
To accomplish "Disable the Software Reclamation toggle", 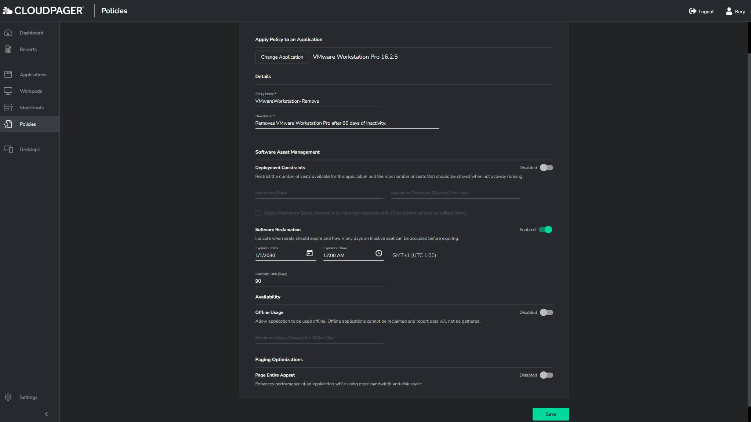I will coord(545,230).
